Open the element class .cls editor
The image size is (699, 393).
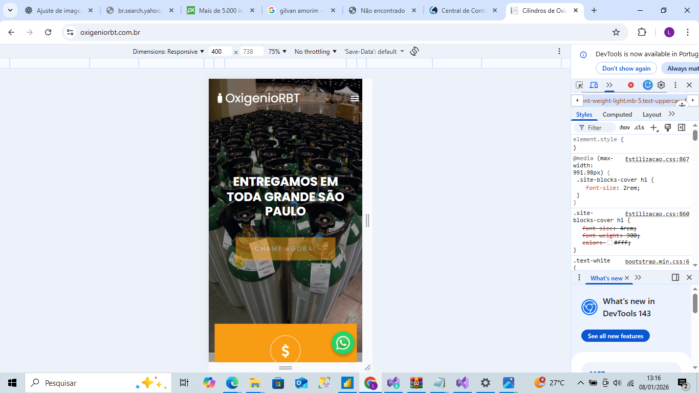tap(639, 127)
